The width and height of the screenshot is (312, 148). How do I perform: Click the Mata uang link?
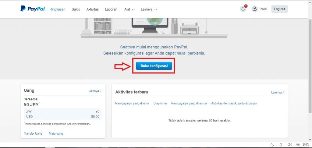[56, 133]
